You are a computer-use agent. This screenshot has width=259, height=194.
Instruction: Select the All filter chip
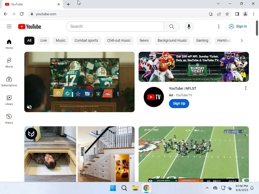[x=29, y=41]
